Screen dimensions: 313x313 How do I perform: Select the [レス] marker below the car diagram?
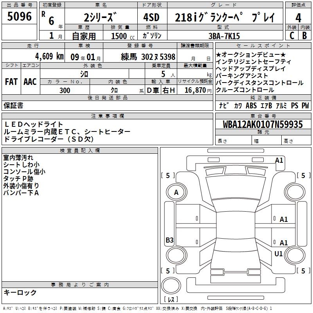(x=171, y=300)
